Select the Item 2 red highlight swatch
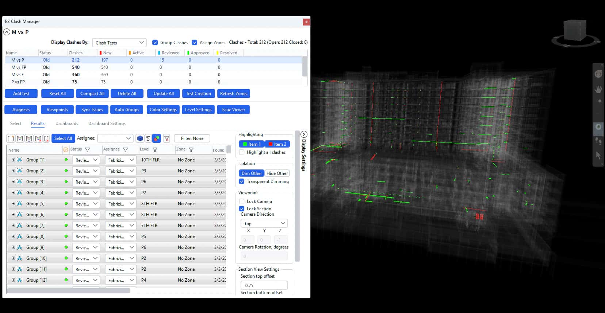The width and height of the screenshot is (605, 313). point(277,144)
